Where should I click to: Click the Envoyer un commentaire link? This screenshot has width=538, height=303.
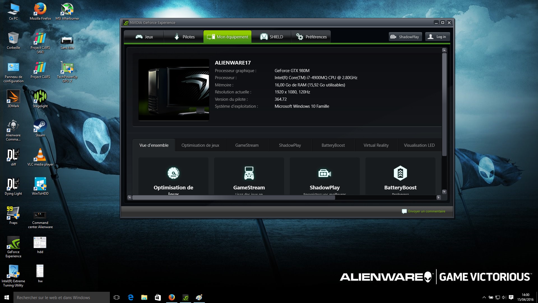coord(423,211)
